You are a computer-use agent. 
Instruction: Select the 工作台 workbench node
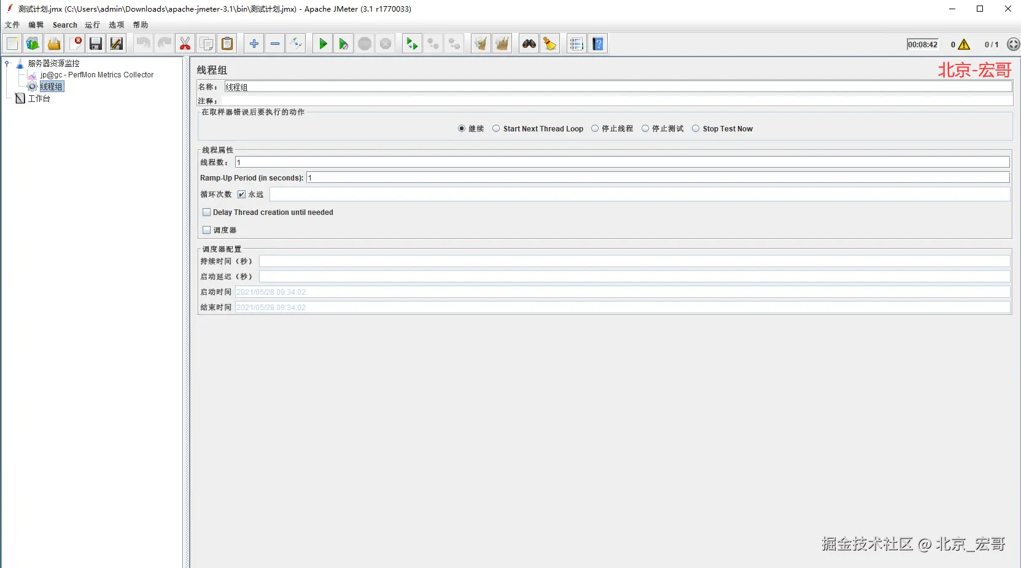(39, 98)
